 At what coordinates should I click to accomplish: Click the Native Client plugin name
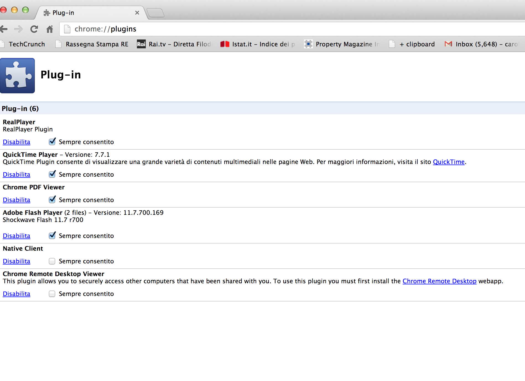pos(23,248)
